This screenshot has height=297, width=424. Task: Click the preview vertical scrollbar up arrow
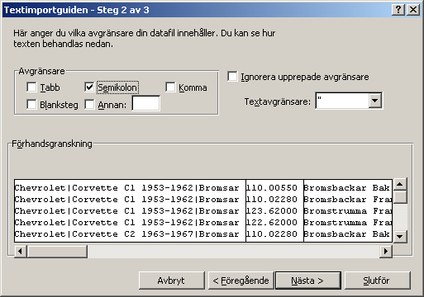(x=400, y=185)
